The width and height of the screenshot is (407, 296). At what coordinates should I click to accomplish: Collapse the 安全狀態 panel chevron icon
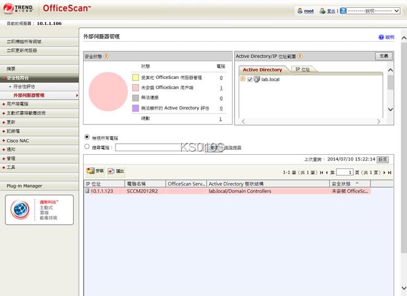click(106, 56)
